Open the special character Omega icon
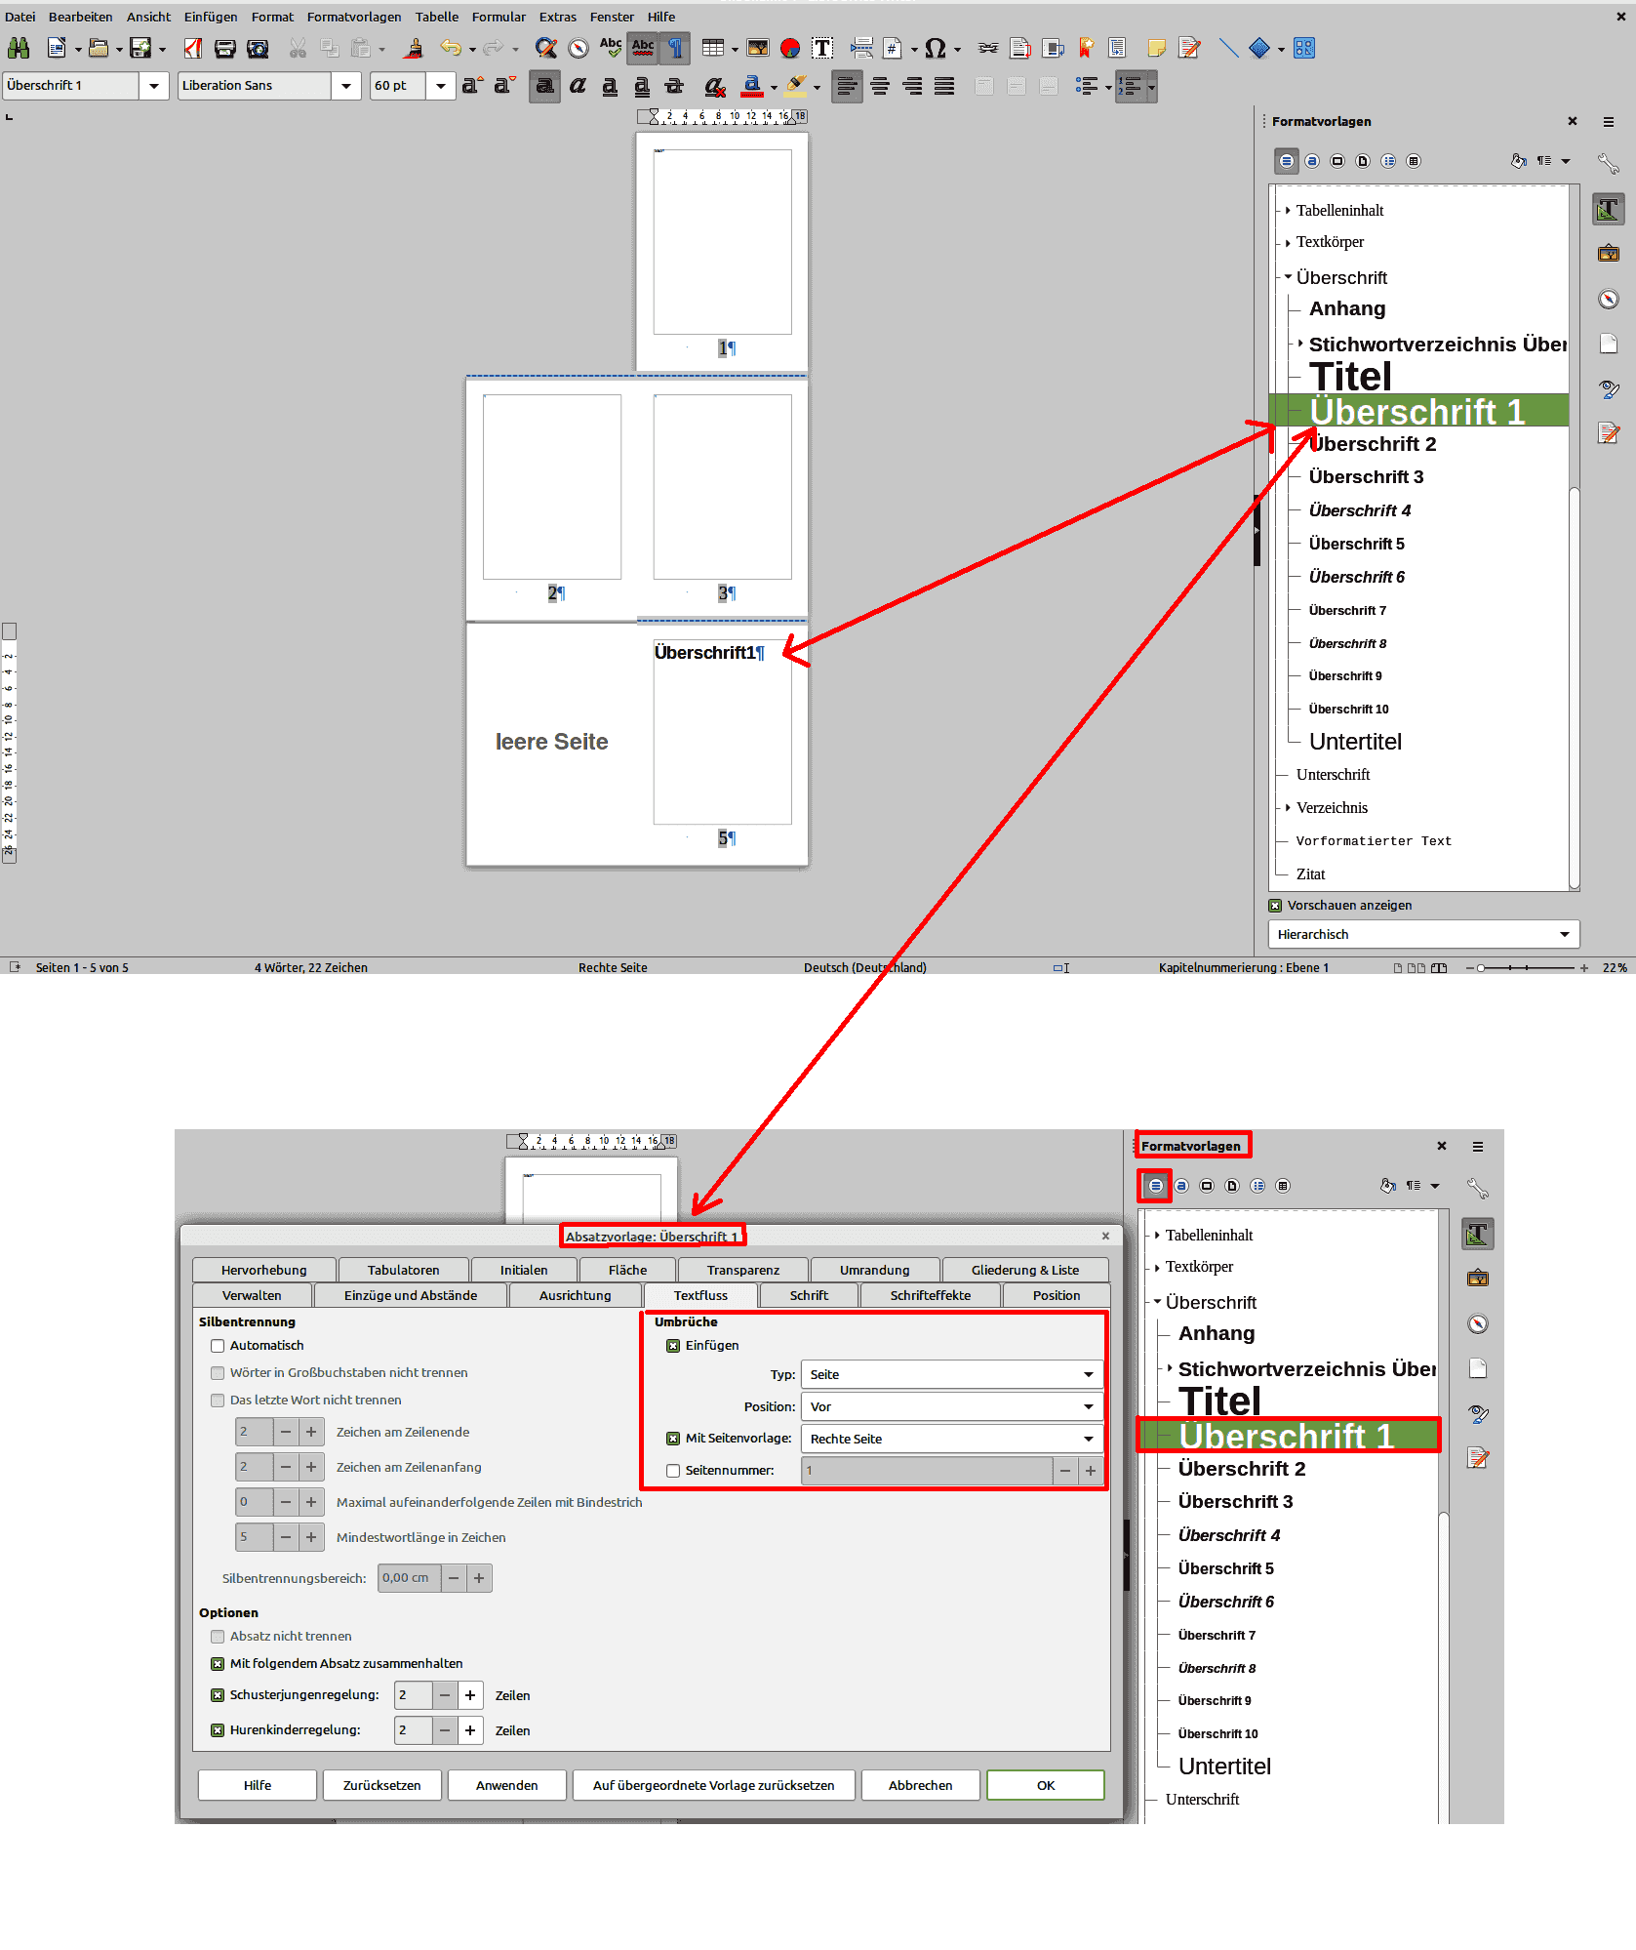The height and width of the screenshot is (1950, 1636). pyautogui.click(x=935, y=48)
